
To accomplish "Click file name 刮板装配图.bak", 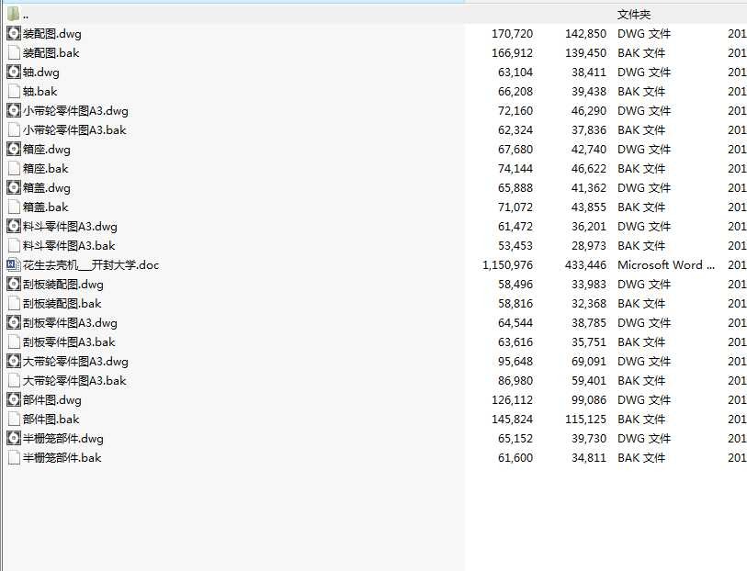I will click(x=62, y=304).
